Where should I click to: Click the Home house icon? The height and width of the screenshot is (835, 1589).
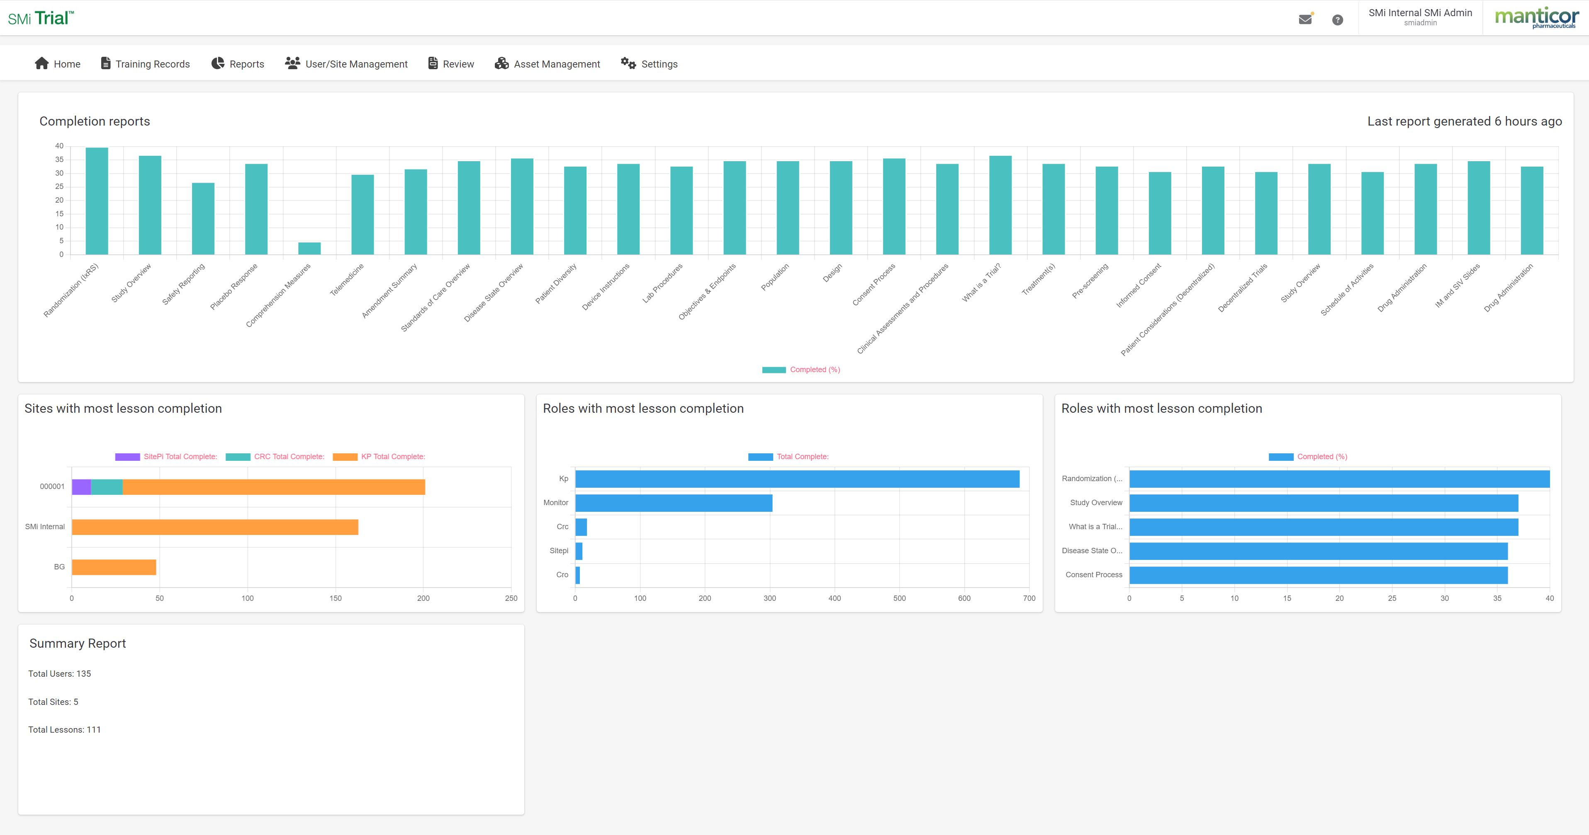point(42,63)
